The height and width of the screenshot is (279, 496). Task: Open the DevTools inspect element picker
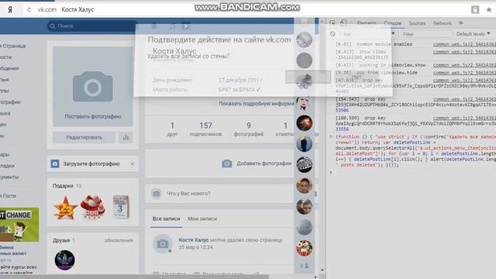tap(332, 22)
